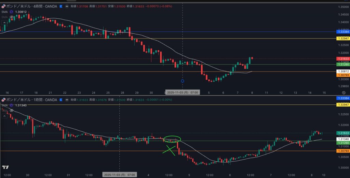
Task: Click the currency pair flag icon of the 1時間 chart
Action: click(3, 100)
